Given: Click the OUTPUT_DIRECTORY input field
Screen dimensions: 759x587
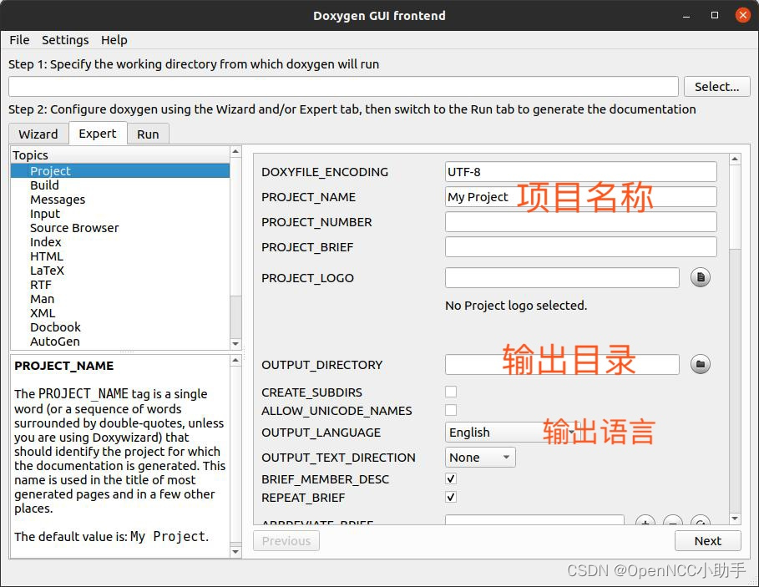Looking at the screenshot, I should 562,364.
